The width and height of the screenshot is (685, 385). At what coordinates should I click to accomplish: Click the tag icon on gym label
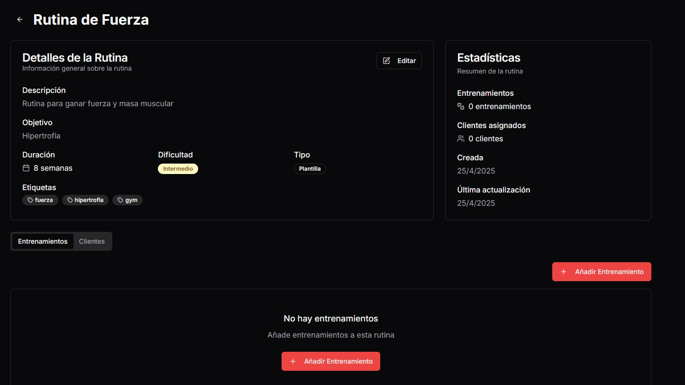pyautogui.click(x=120, y=200)
